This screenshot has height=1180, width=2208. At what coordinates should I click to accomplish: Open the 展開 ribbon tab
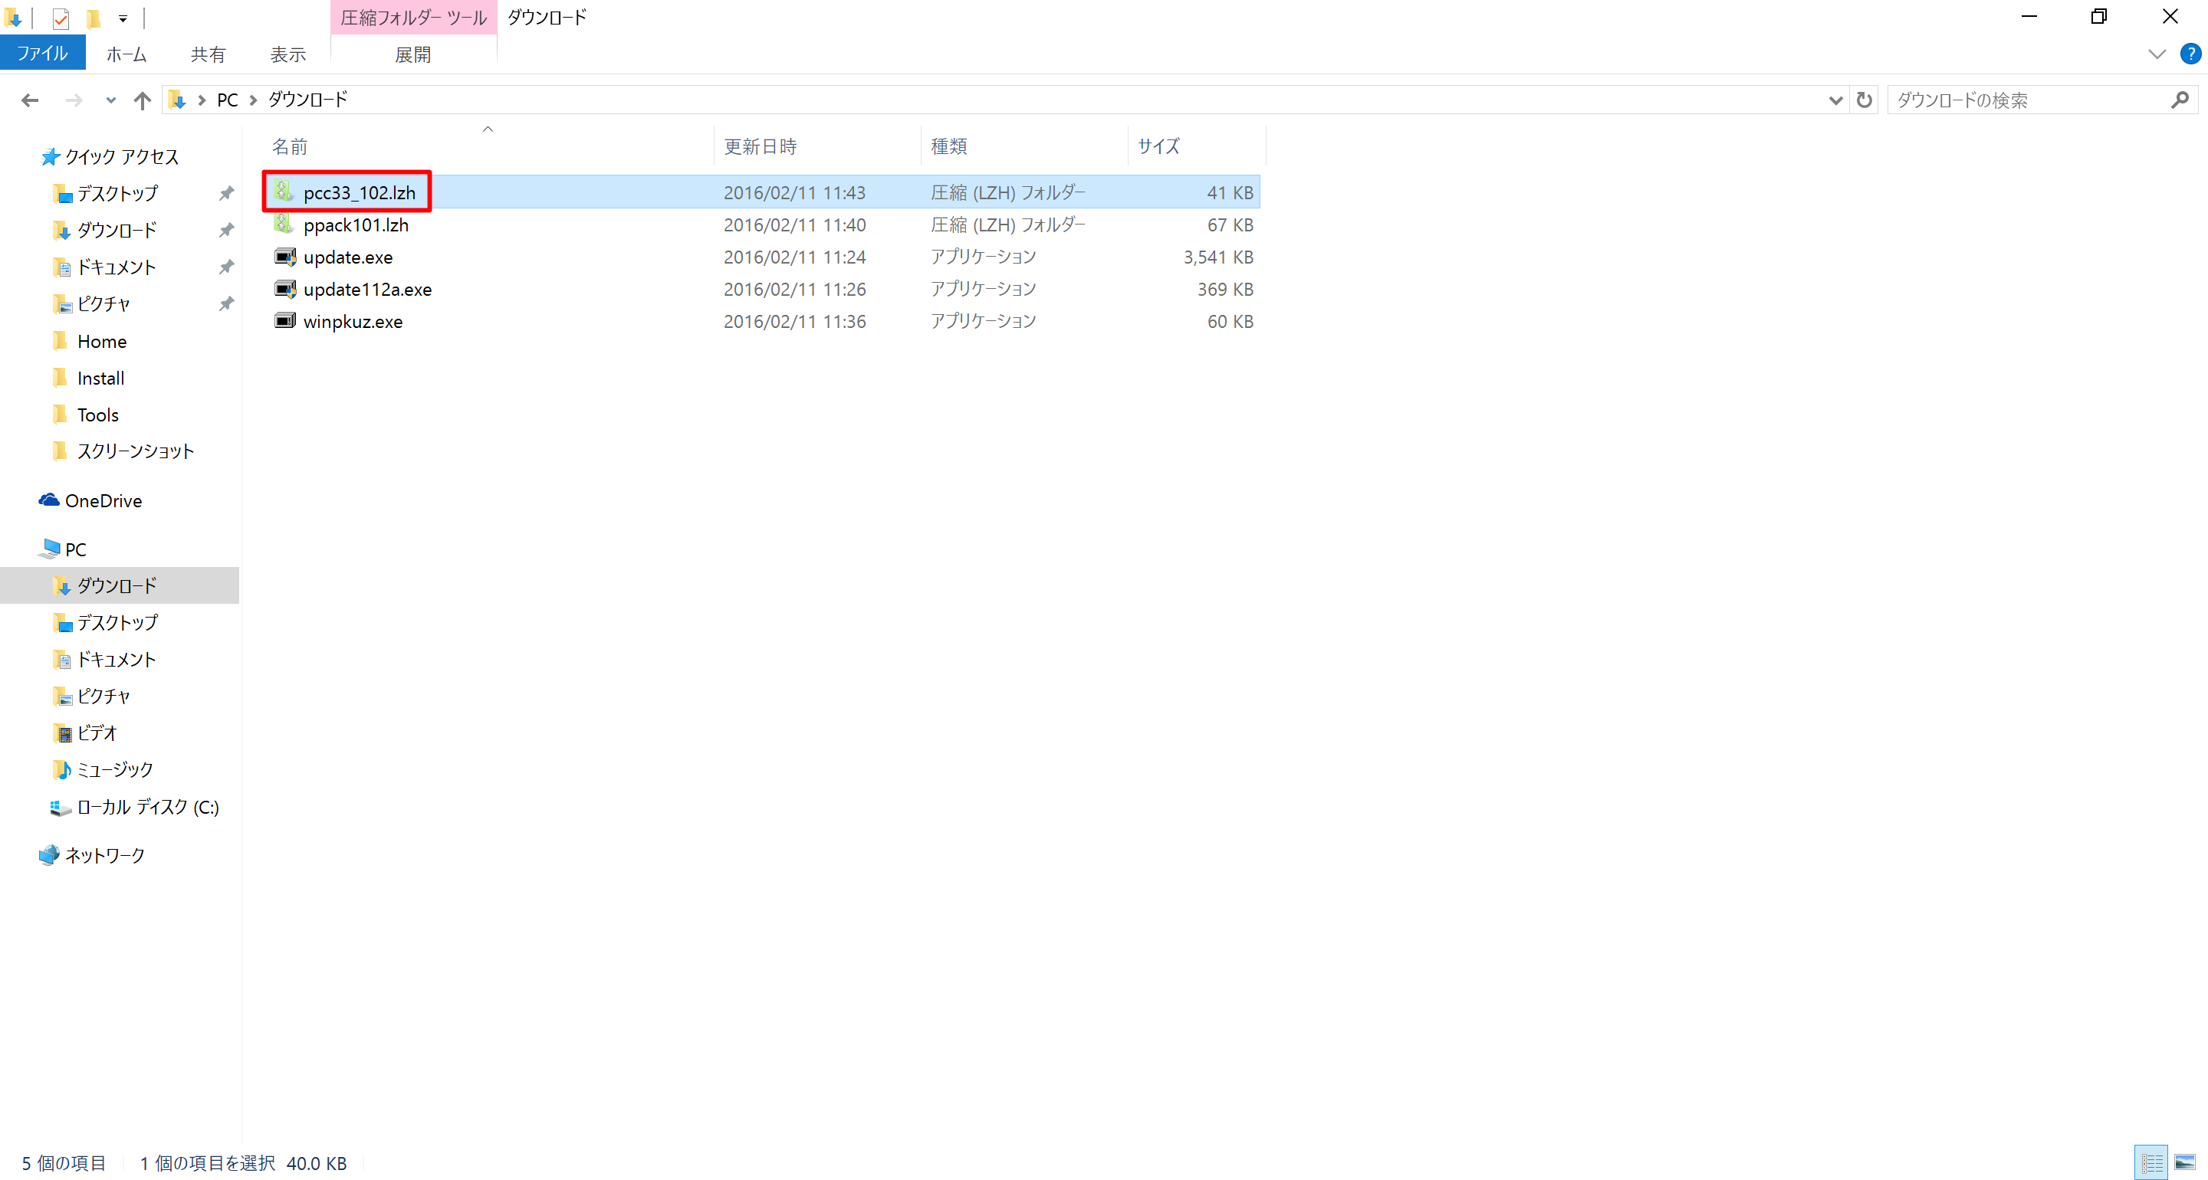pyautogui.click(x=413, y=55)
